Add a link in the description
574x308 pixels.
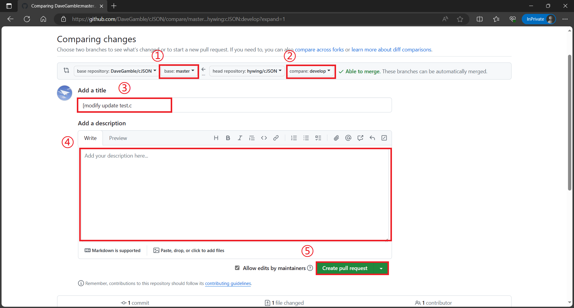[x=276, y=138]
